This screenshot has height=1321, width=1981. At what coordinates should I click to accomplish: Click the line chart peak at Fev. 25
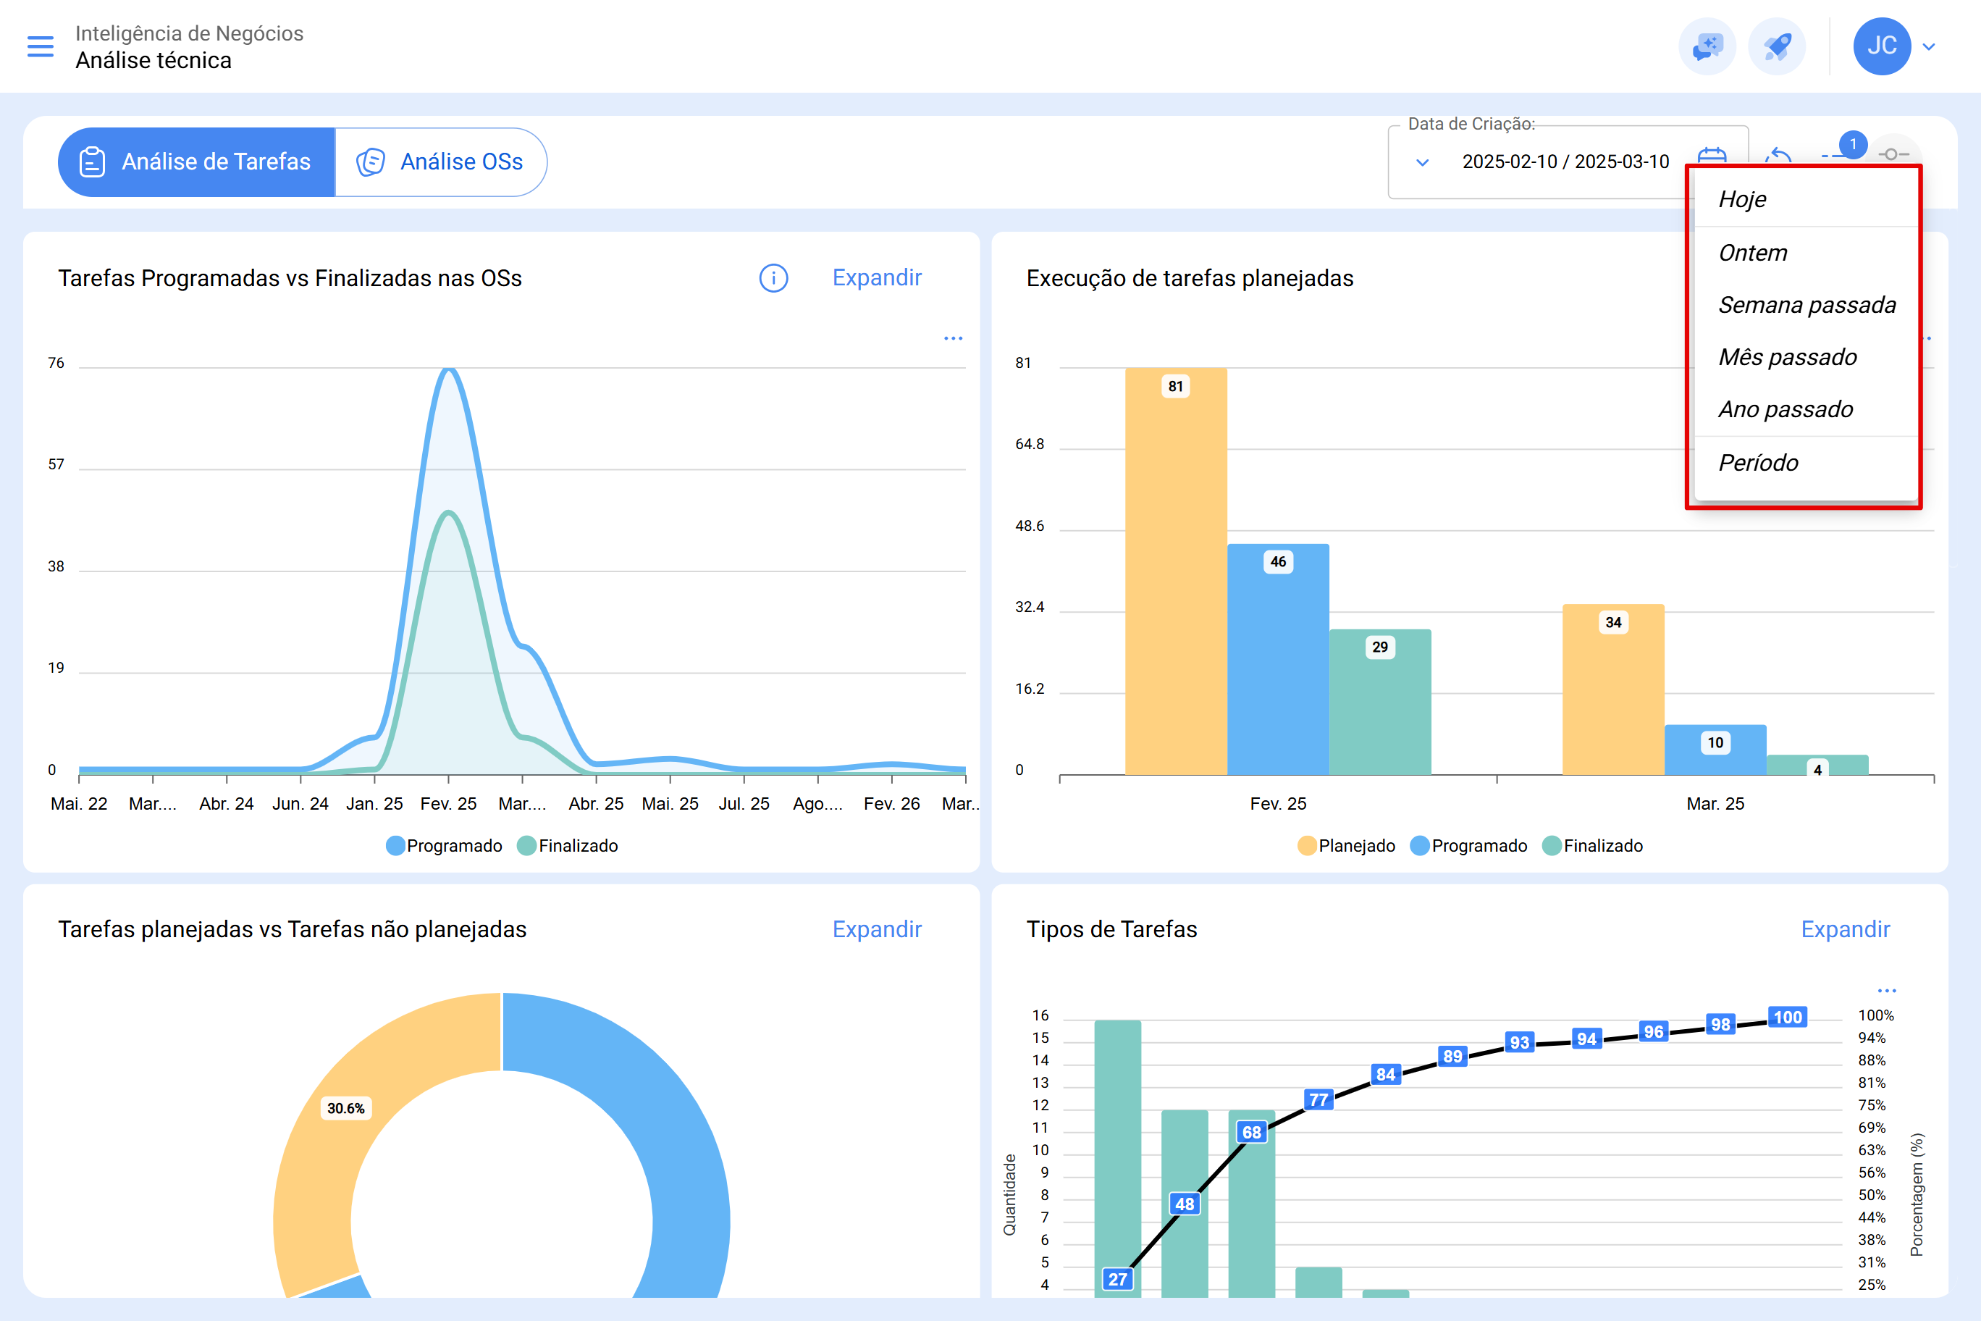tap(449, 369)
